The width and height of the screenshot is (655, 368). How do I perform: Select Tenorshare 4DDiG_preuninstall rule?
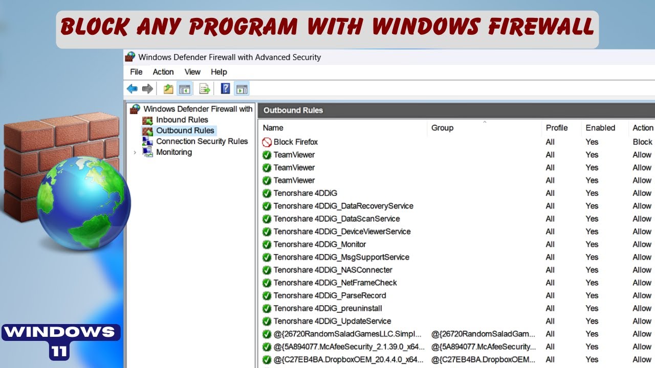pos(327,308)
